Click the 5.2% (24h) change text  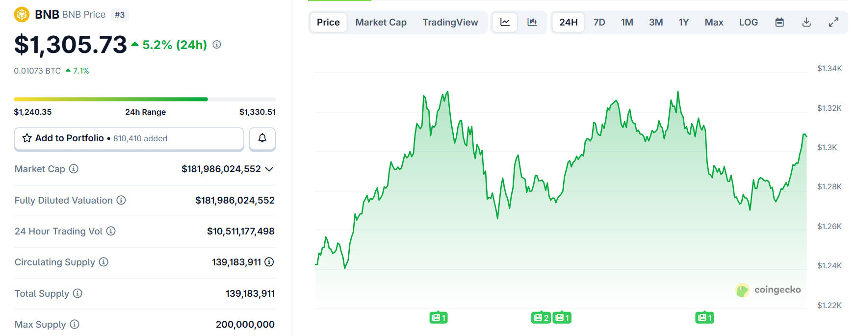(x=175, y=45)
